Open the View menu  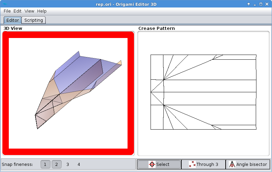point(29,11)
